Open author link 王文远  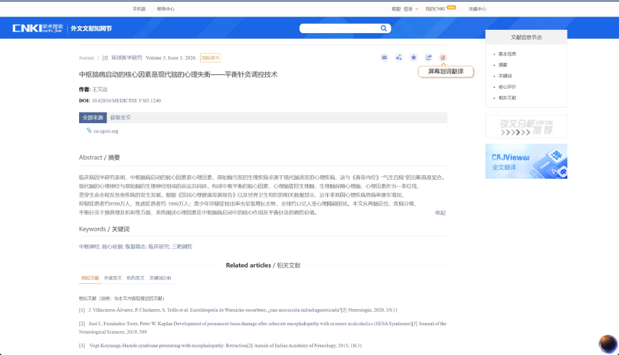100,89
